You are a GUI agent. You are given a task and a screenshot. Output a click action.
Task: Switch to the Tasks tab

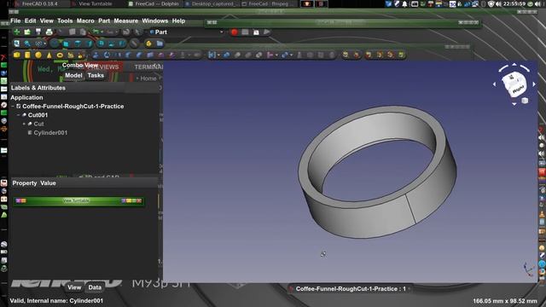[96, 75]
